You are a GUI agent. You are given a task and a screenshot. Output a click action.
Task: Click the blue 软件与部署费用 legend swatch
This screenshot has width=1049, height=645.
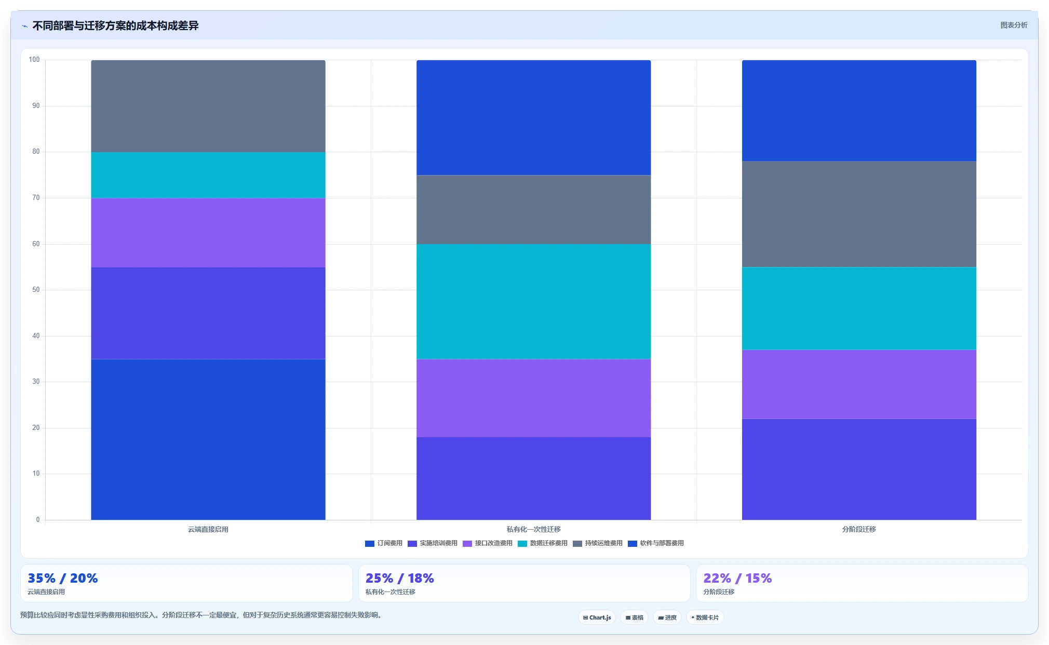click(x=633, y=543)
